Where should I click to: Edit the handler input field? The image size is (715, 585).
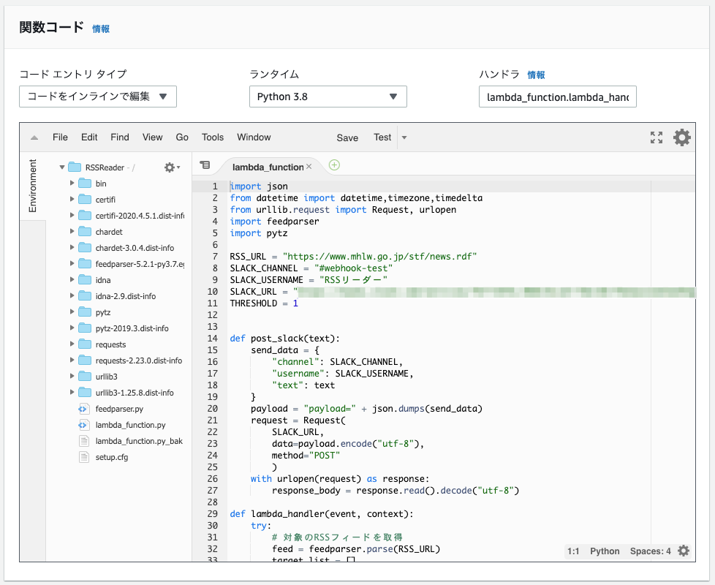click(557, 96)
